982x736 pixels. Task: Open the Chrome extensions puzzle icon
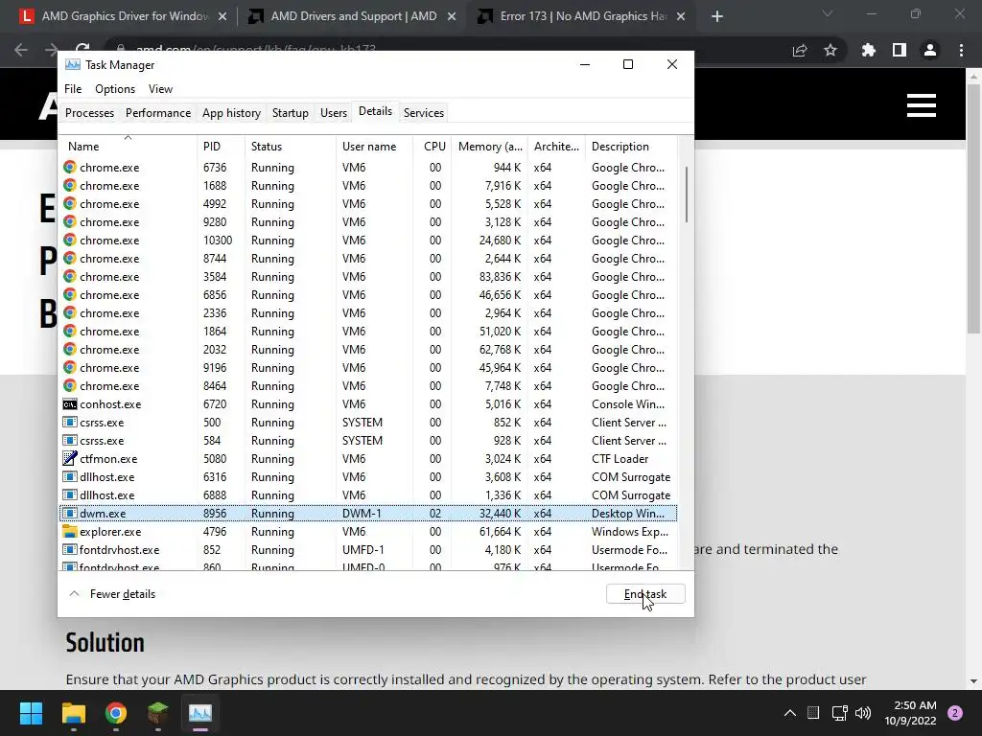tap(868, 50)
